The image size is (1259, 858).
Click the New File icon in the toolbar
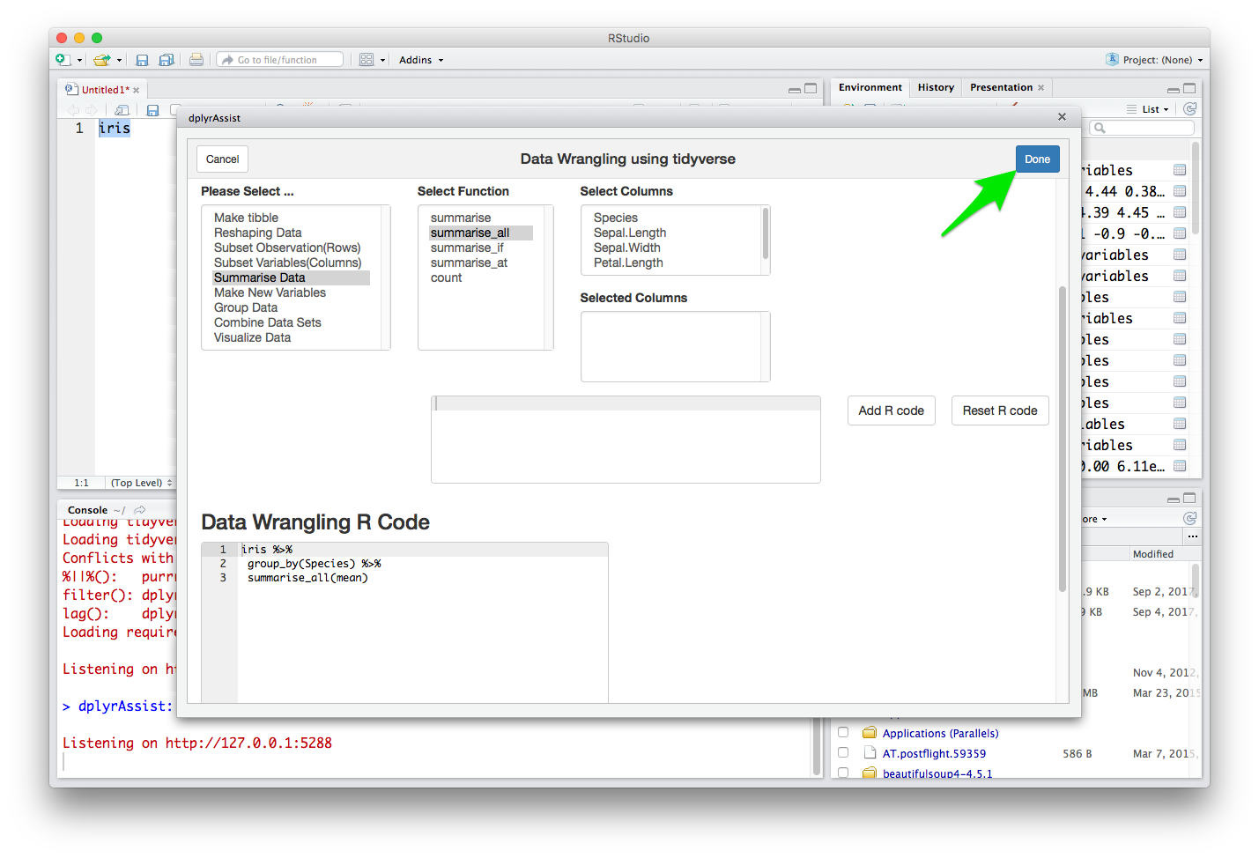coord(63,60)
